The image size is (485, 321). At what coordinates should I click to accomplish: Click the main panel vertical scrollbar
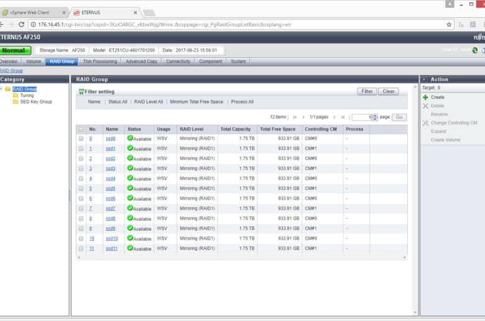tap(415, 200)
